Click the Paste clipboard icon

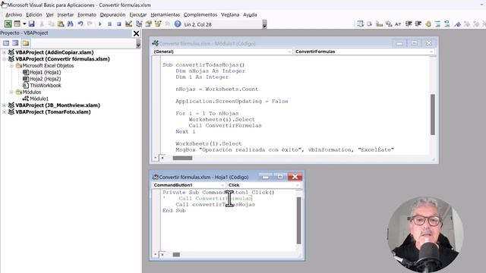point(61,24)
